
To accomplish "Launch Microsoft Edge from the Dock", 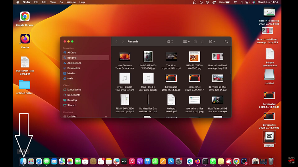I will click(x=190, y=161).
